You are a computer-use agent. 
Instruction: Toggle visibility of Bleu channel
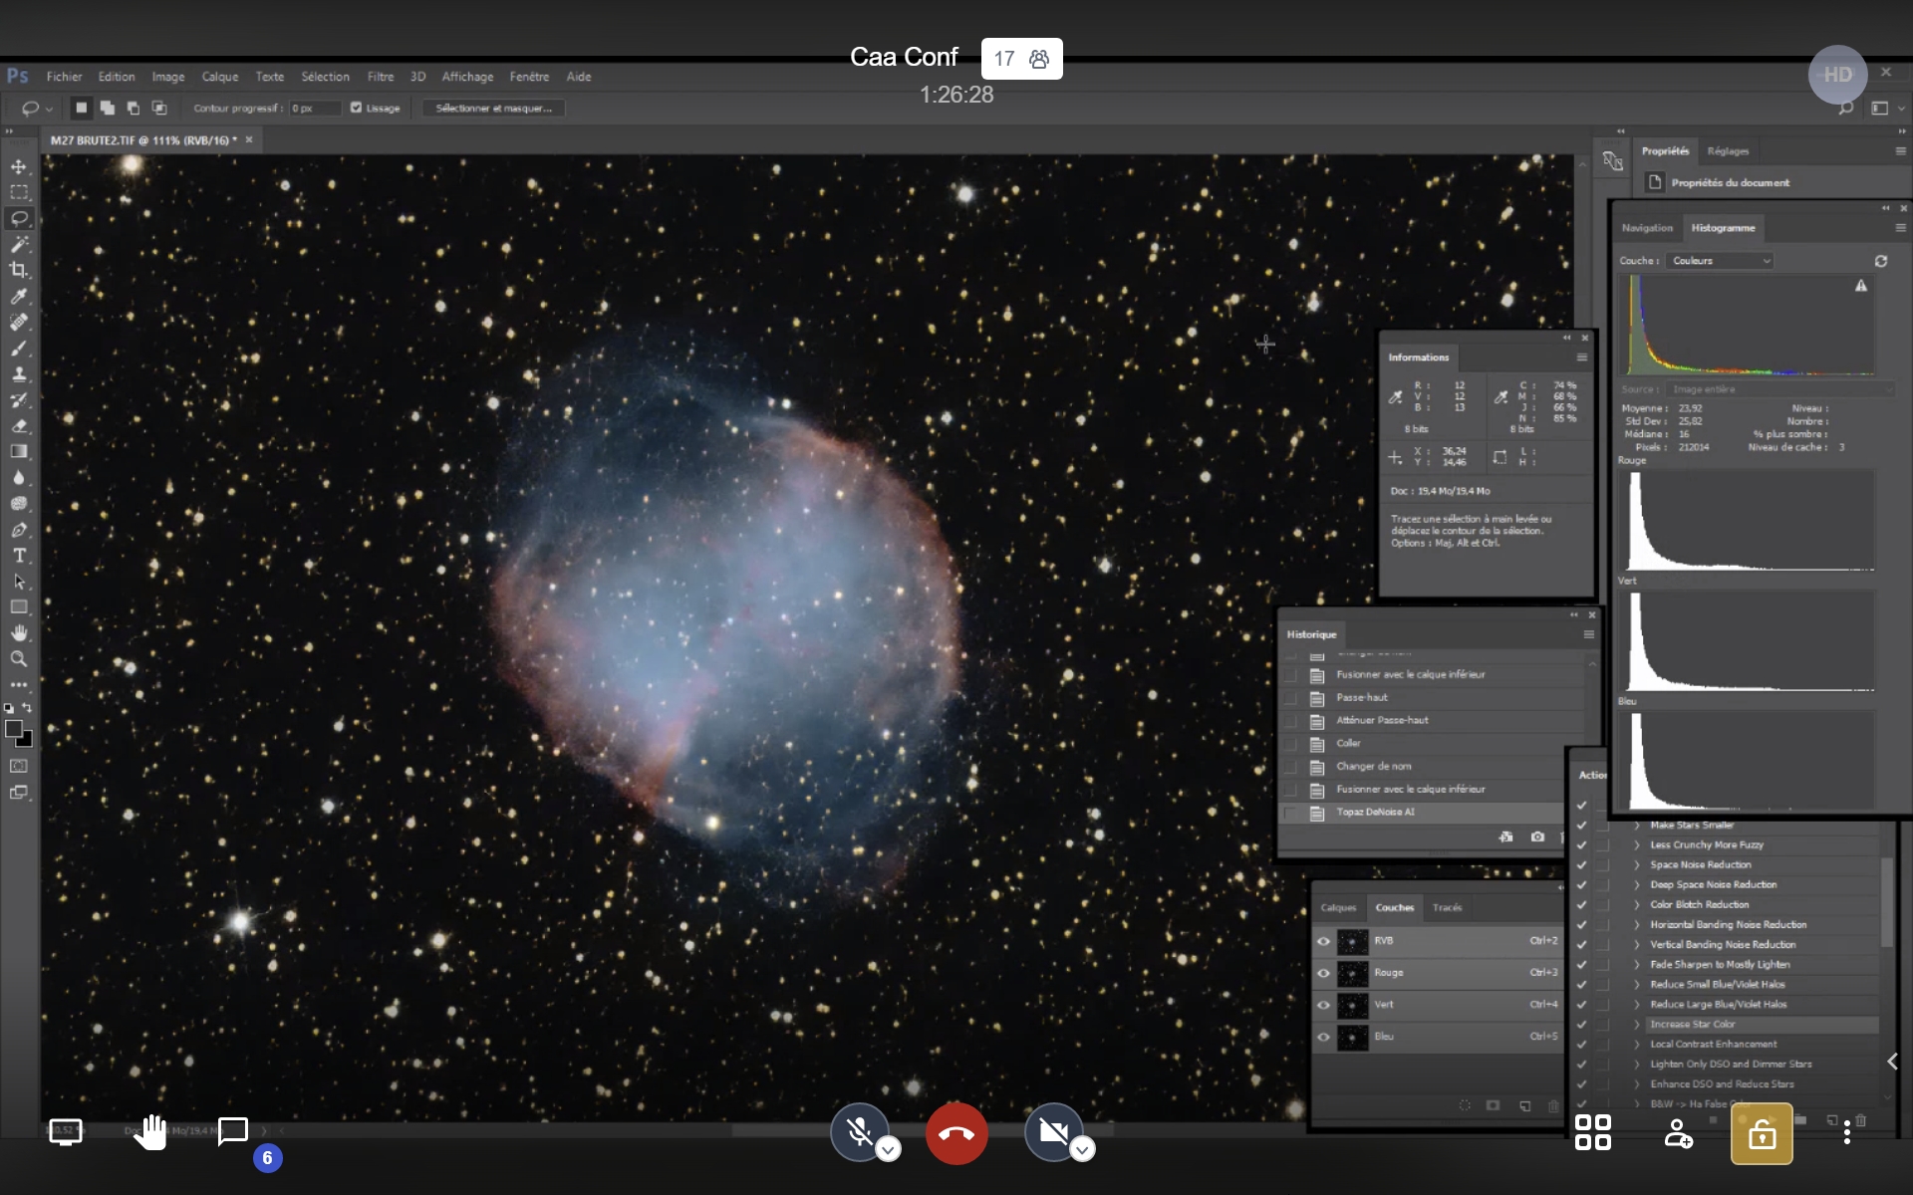click(1323, 1037)
